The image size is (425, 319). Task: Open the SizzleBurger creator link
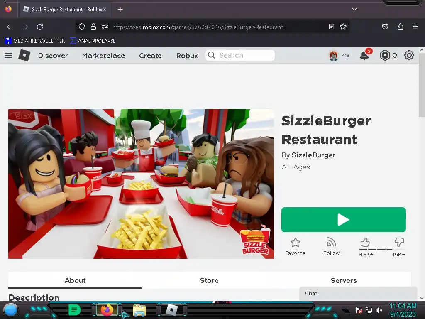pos(313,155)
